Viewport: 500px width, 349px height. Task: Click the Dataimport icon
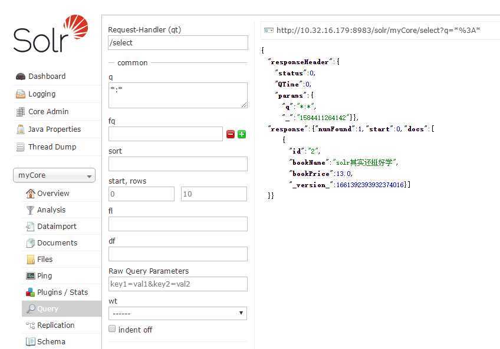(x=30, y=227)
